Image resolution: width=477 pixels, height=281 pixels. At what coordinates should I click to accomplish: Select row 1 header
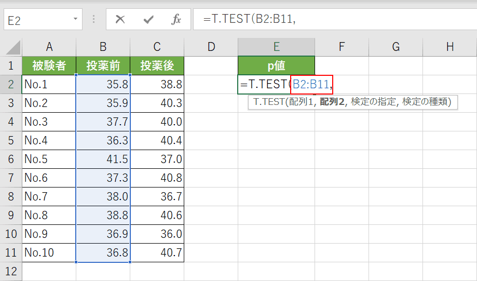(11, 66)
